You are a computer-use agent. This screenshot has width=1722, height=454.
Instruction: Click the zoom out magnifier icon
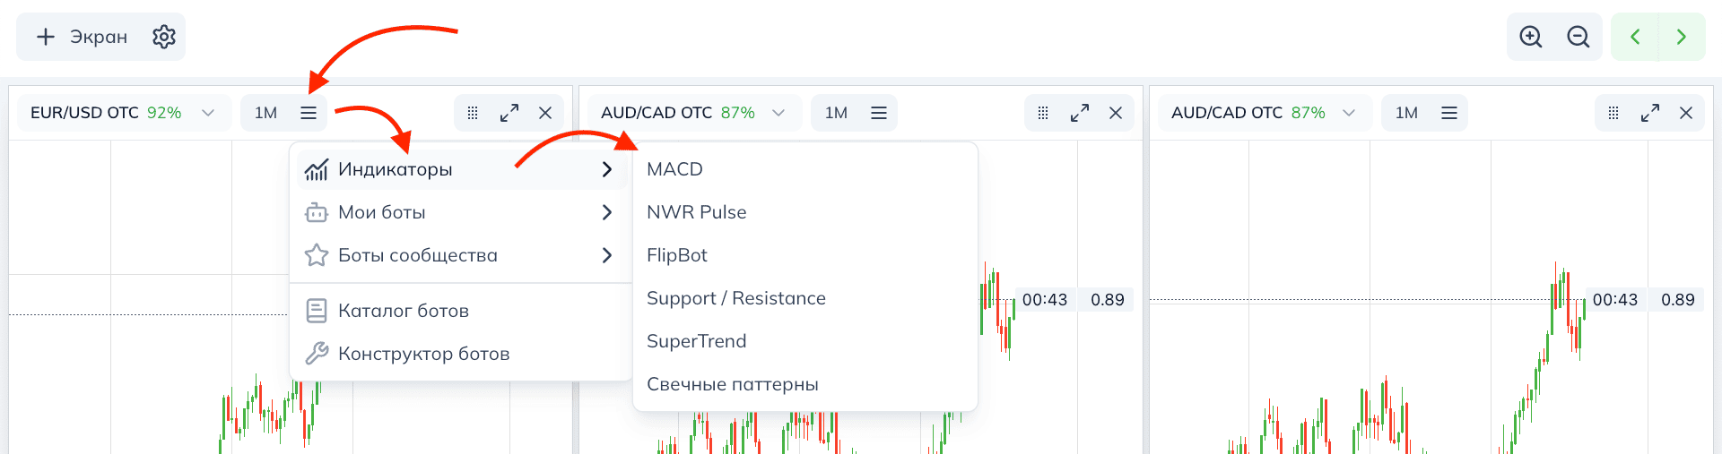coord(1578,37)
